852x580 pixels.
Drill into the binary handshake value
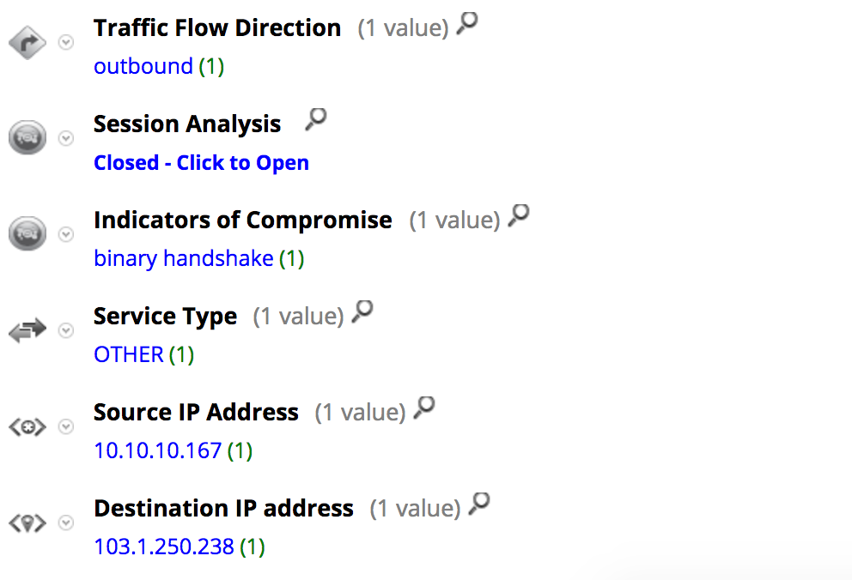click(183, 258)
